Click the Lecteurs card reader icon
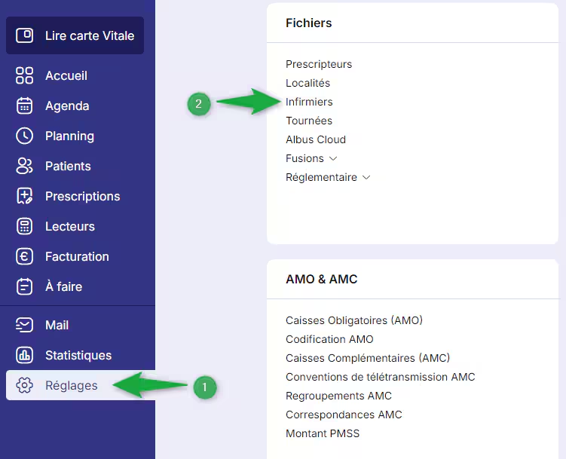Image resolution: width=566 pixels, height=459 pixels. coord(25,226)
